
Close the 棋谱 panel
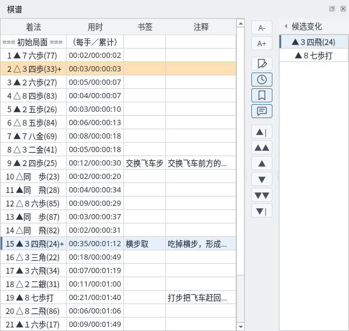pyautogui.click(x=343, y=9)
